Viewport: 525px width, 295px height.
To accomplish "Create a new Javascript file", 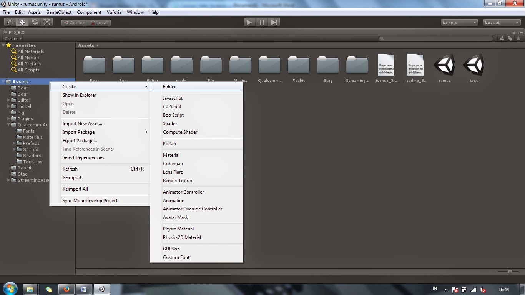I will (x=196, y=98).
